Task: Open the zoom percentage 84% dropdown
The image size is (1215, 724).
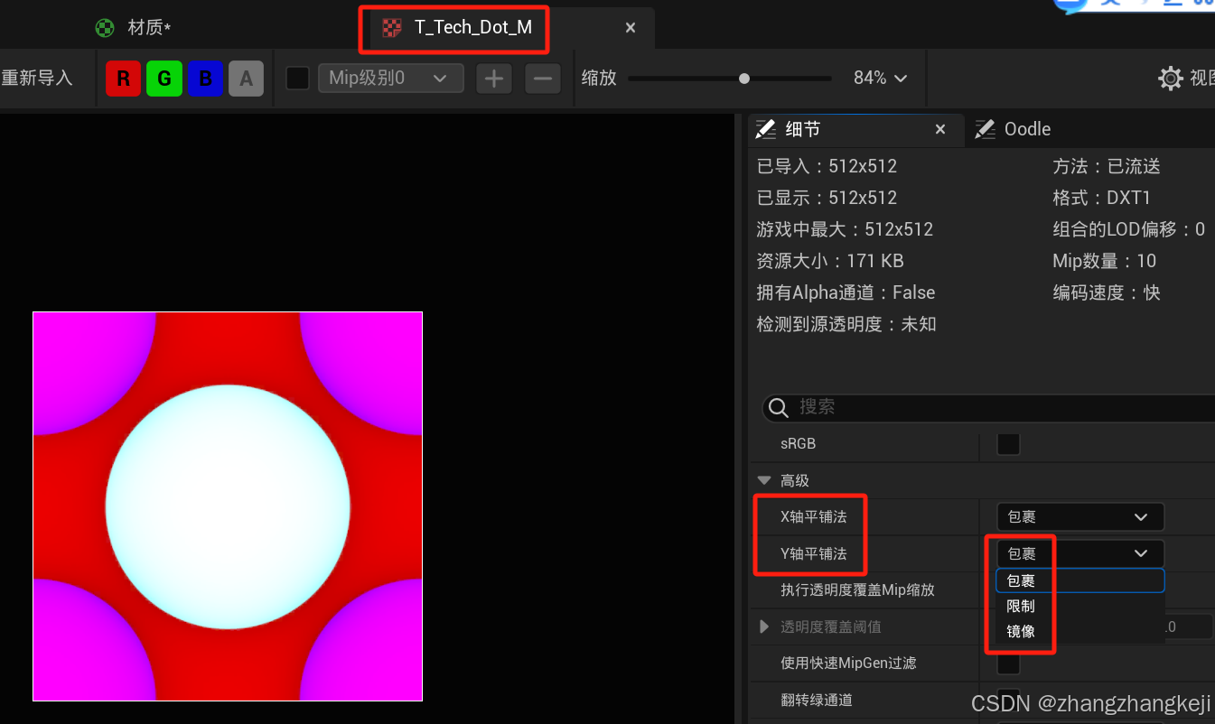Action: click(x=880, y=79)
